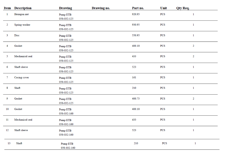Viewport: 246px width, 151px height.
Task: Select the Mechanical seal description in item 5
Action: 23,56
